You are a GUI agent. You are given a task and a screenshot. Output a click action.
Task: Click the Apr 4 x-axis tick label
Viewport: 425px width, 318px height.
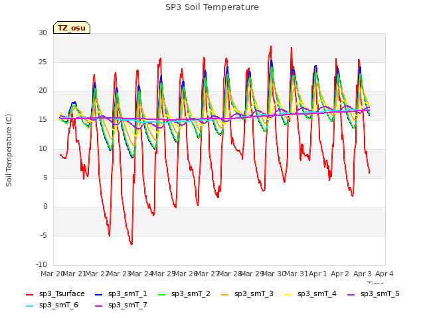[384, 274]
